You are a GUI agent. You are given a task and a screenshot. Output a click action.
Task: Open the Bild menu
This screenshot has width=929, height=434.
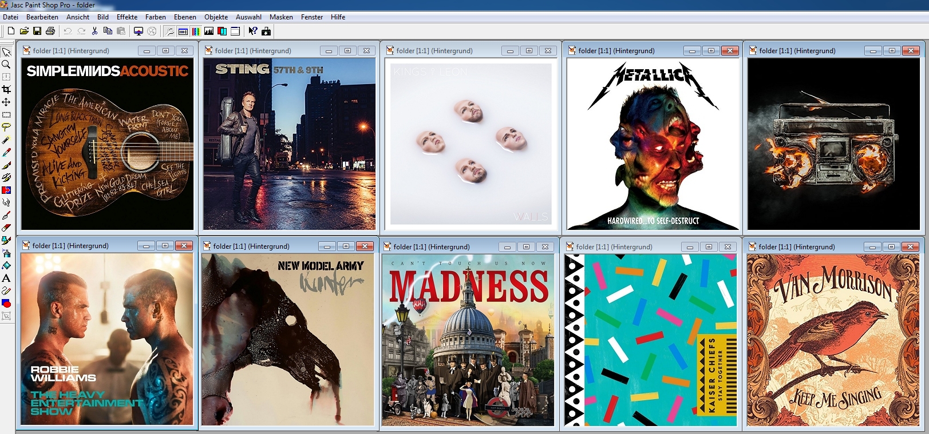(x=103, y=17)
